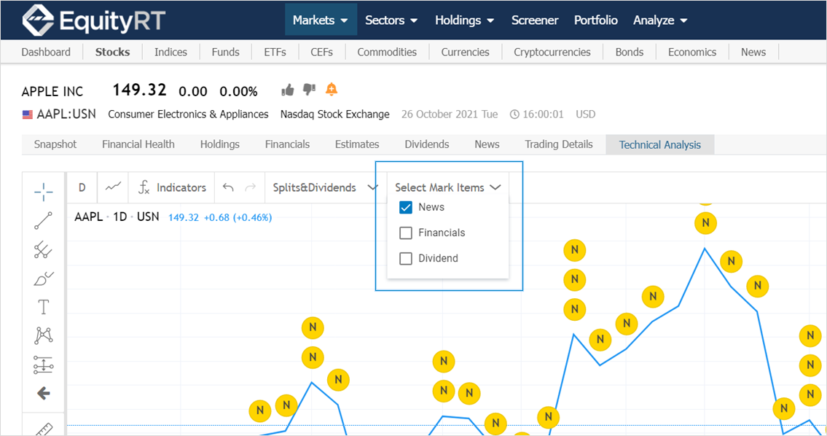
Task: Undo the last chart action
Action: (x=228, y=187)
